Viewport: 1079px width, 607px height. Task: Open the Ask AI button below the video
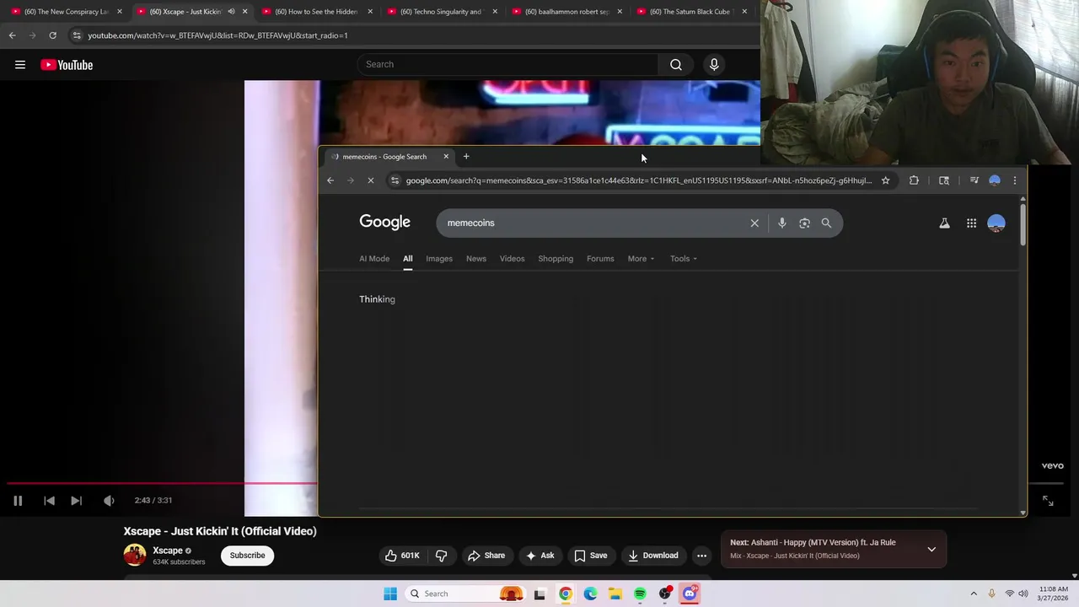[x=539, y=556]
